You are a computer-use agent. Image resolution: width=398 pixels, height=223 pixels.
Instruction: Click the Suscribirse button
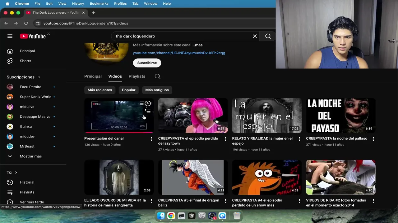click(147, 63)
